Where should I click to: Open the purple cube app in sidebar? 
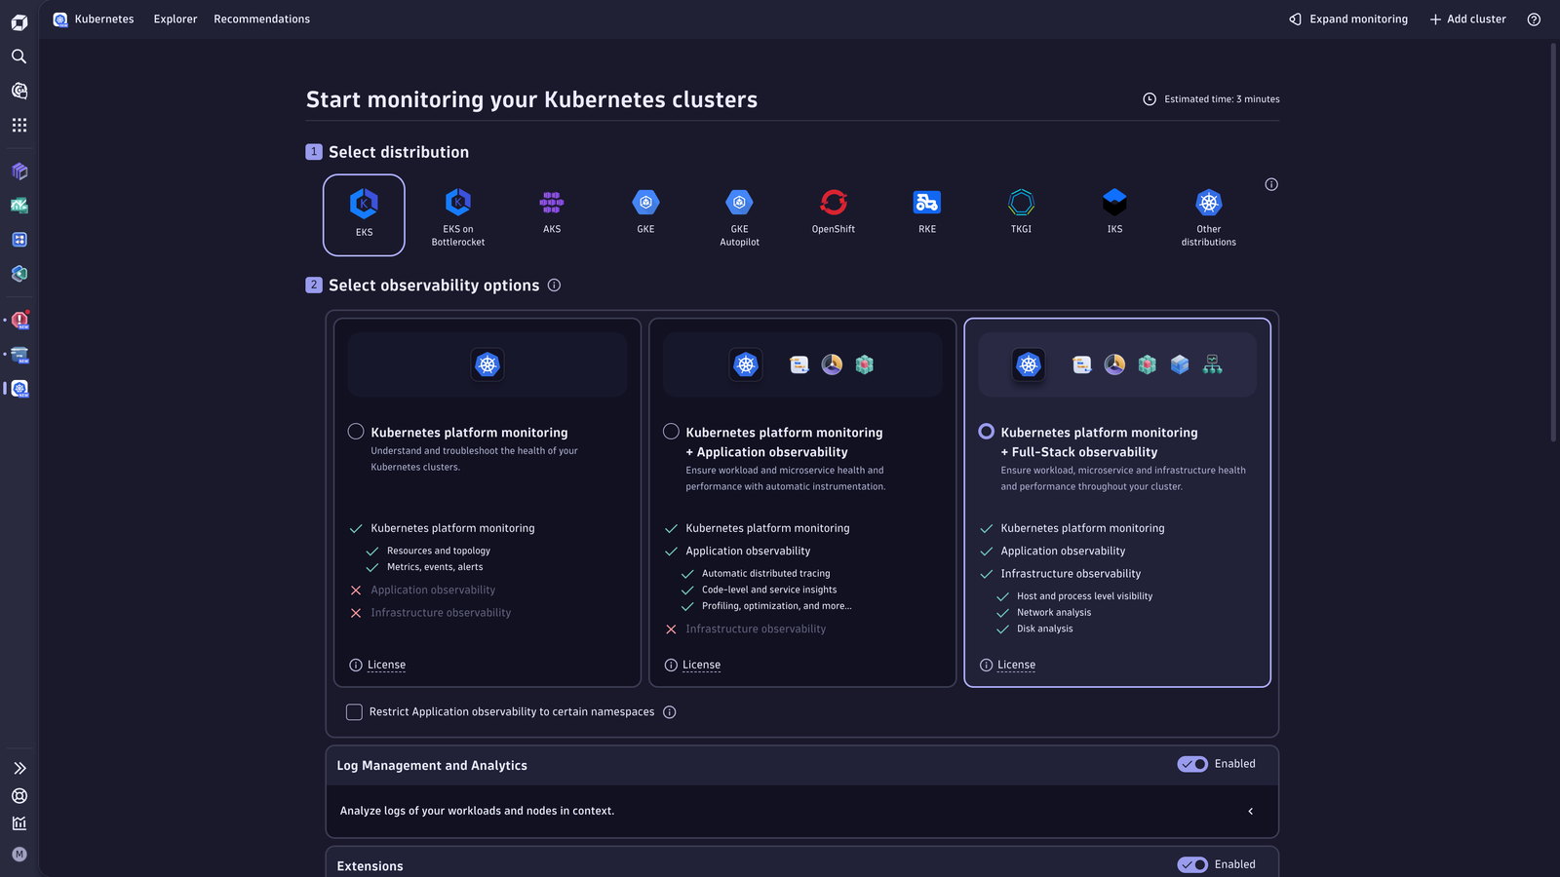pos(19,172)
